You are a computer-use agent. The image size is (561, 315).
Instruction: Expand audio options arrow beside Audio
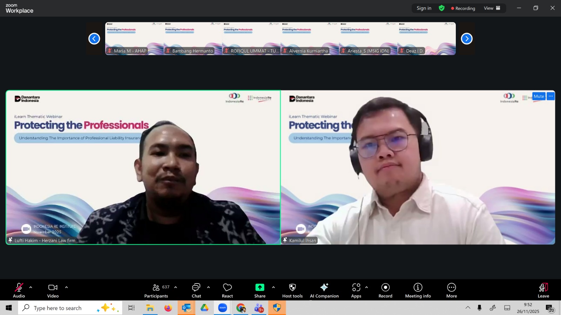click(x=31, y=287)
